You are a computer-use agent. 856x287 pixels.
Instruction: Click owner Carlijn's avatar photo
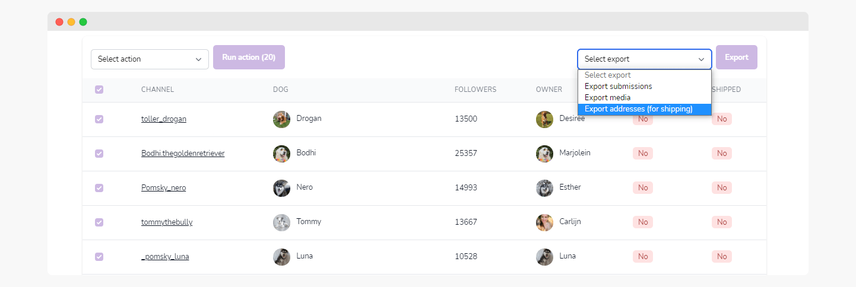[x=544, y=222]
